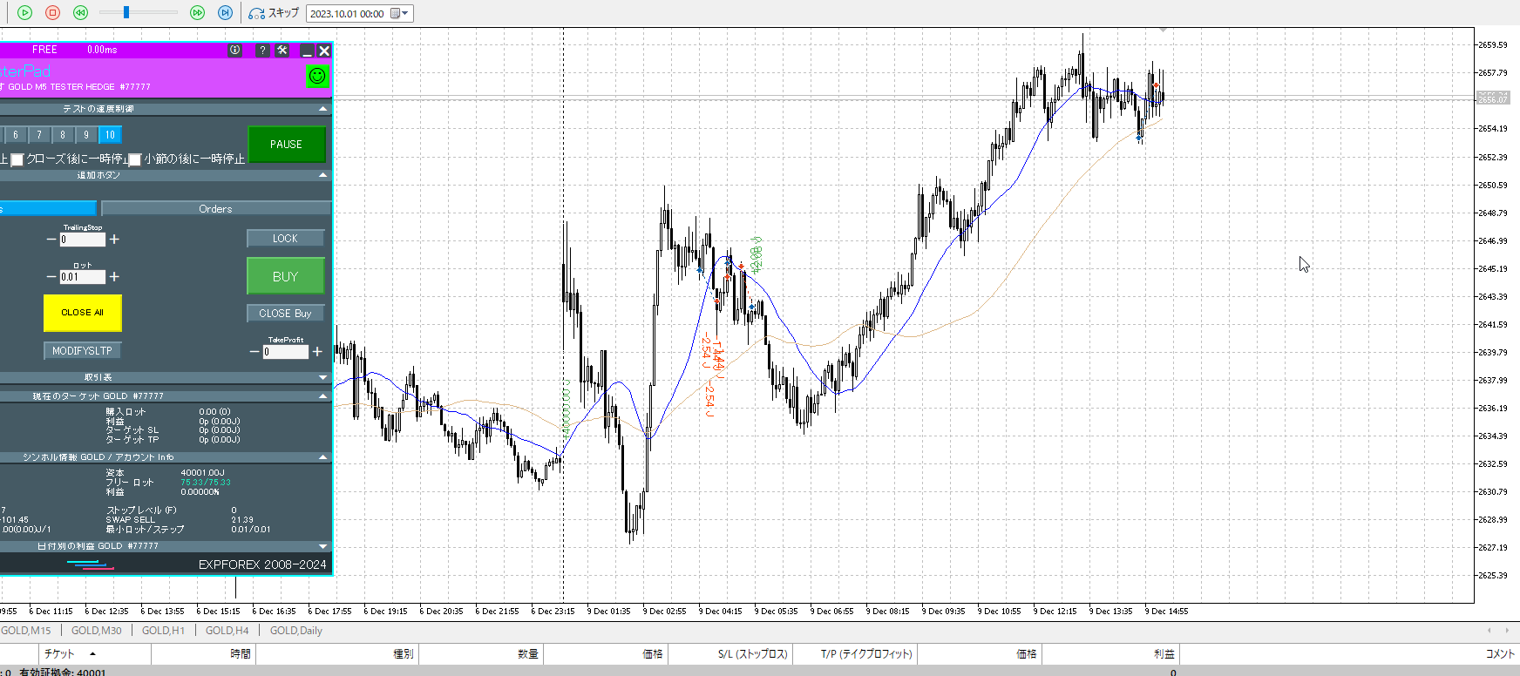1520x676 pixels.
Task: Click the green smiley face icon
Action: pos(317,76)
